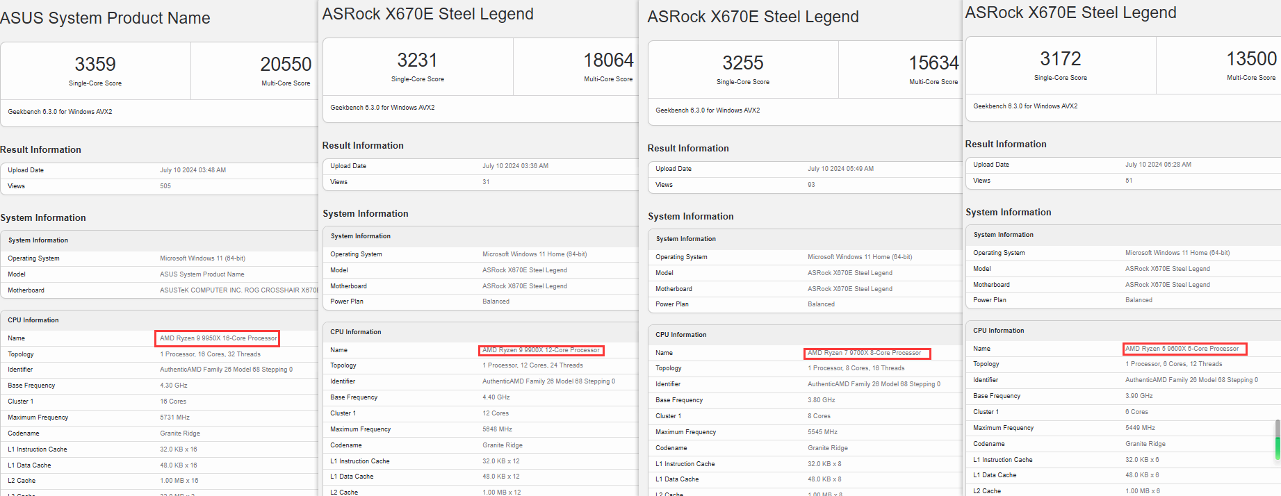The height and width of the screenshot is (496, 1281).
Task: Click the 'ASUS System Product Name' page heading
Action: click(x=105, y=18)
